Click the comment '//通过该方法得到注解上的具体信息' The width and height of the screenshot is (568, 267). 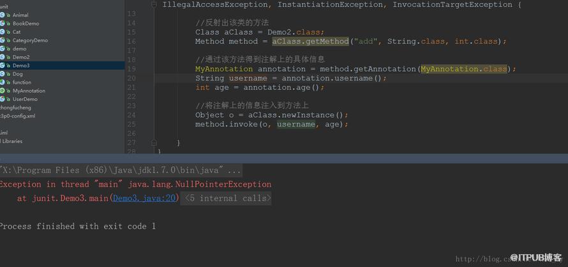pos(260,60)
